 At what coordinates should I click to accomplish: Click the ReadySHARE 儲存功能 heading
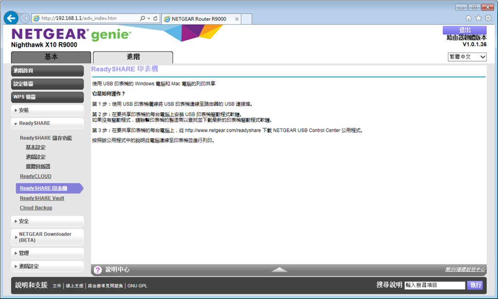(x=46, y=138)
